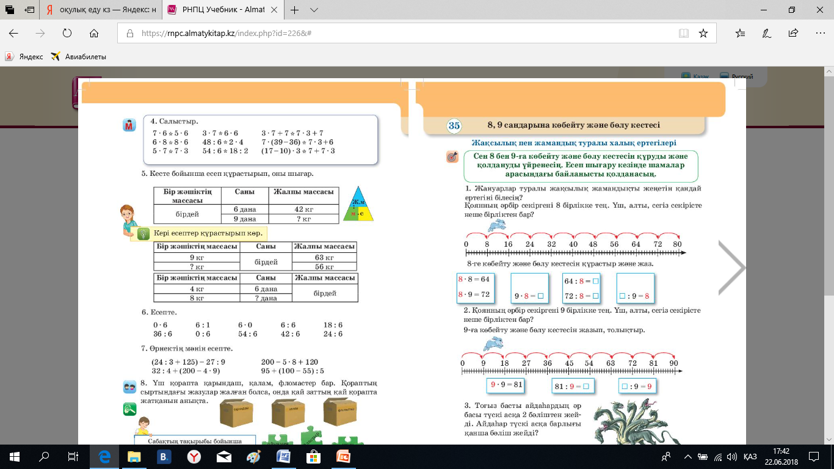Open a new tab

(295, 10)
